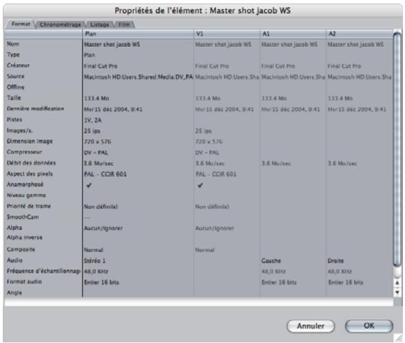
Task: Click Débit des données value in Plan column
Action: coord(99,163)
